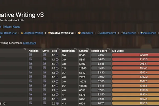Image resolution: width=159 pixels, height=106 pixels.
Task: Open the BuzzBench benchmark tab
Action: pos(128,33)
